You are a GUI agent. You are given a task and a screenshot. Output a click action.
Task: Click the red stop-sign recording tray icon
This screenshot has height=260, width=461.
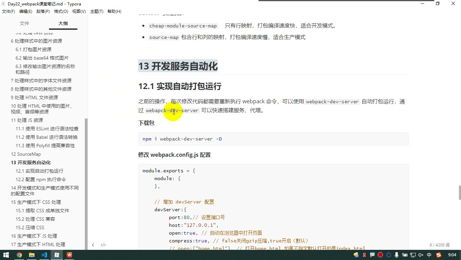[x=380, y=255]
